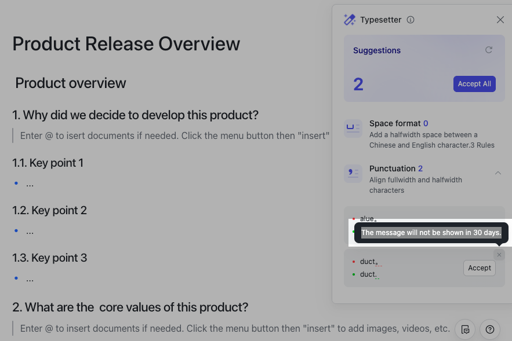The height and width of the screenshot is (341, 512).
Task: Click the Typesetter magic wand icon
Action: click(x=349, y=20)
